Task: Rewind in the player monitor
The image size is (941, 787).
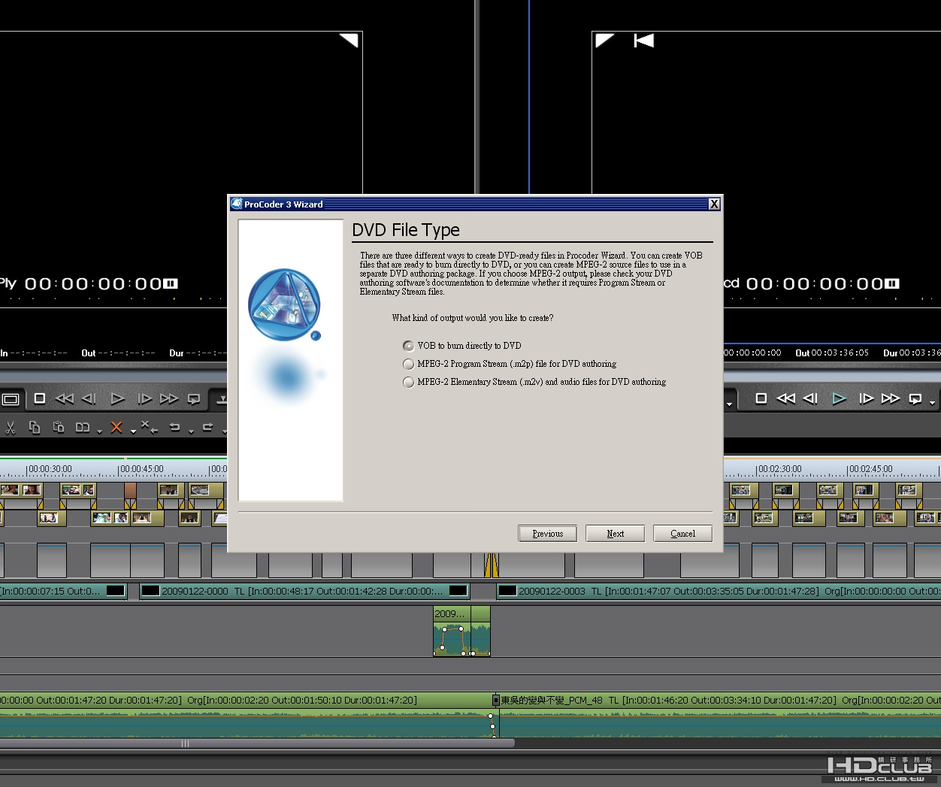Action: click(65, 398)
